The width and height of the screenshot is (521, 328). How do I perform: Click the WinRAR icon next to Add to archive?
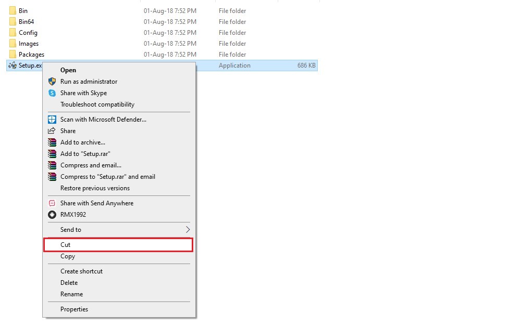(x=52, y=142)
